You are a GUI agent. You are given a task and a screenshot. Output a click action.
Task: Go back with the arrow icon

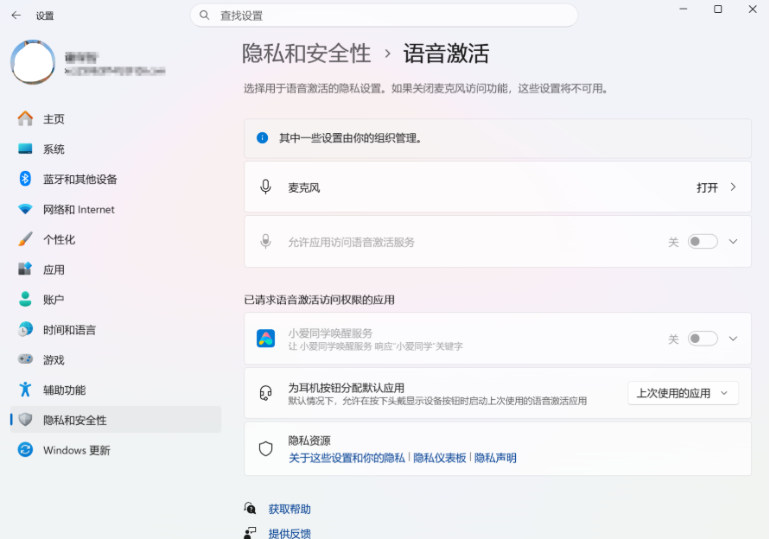click(x=16, y=16)
